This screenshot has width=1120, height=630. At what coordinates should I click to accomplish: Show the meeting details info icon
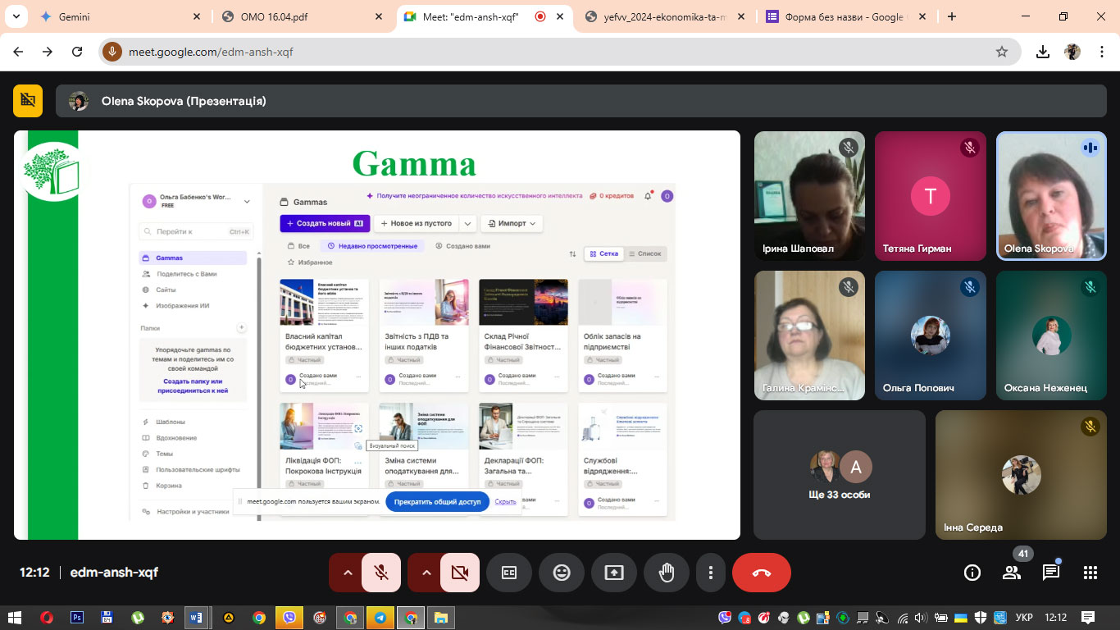click(x=972, y=573)
